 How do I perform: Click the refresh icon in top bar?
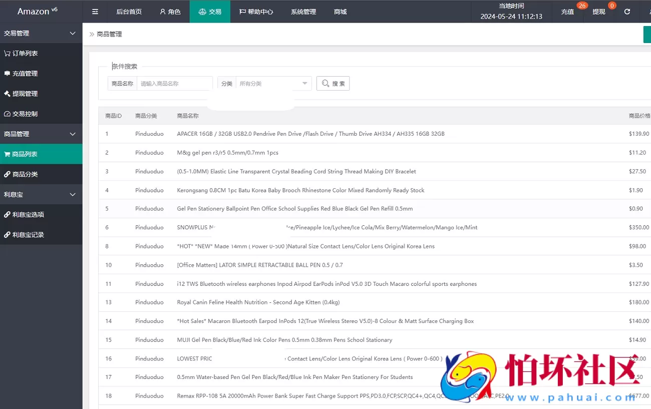(627, 12)
